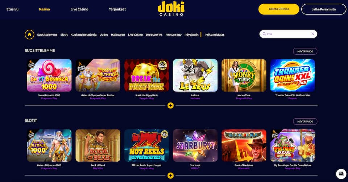
Task: Go to Tarjoukset page
Action: 117,9
